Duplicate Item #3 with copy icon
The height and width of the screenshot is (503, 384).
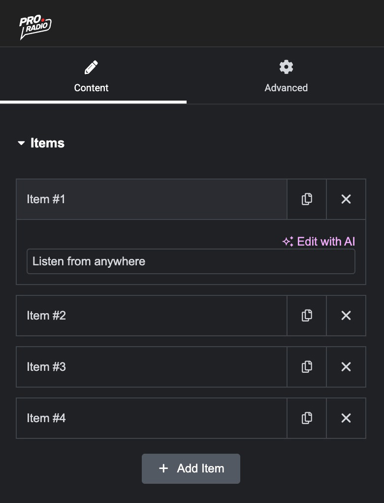tap(307, 367)
